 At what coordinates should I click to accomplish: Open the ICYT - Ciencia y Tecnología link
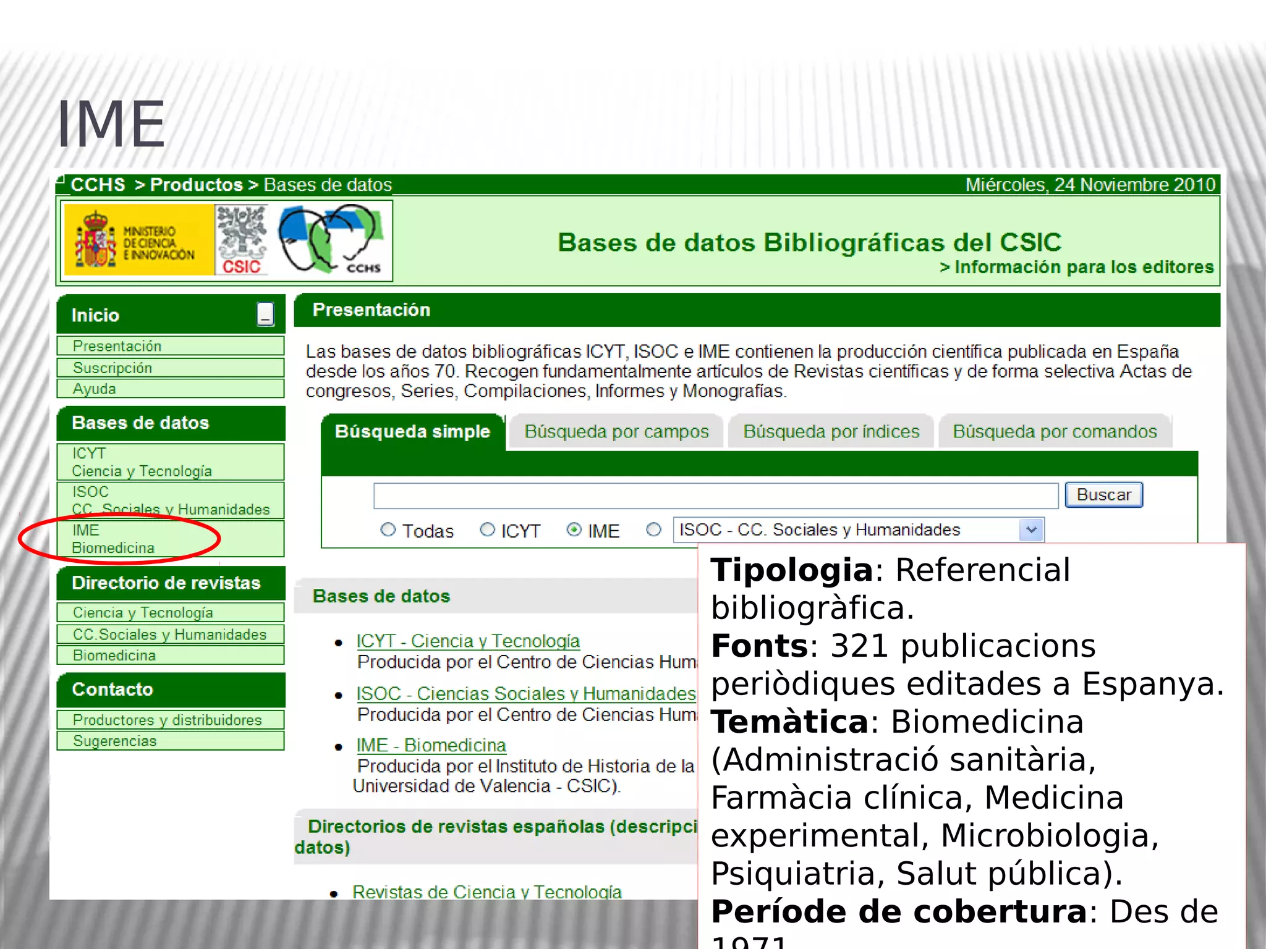(468, 641)
